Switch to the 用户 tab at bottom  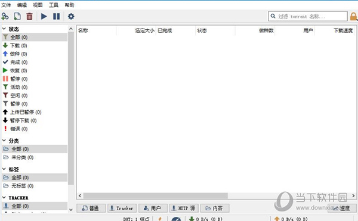tap(153, 208)
